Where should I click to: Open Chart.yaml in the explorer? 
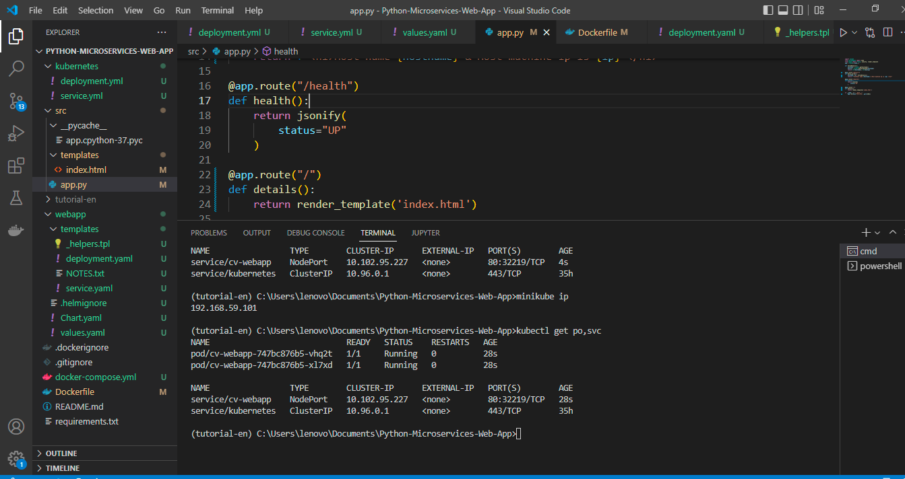point(104,318)
